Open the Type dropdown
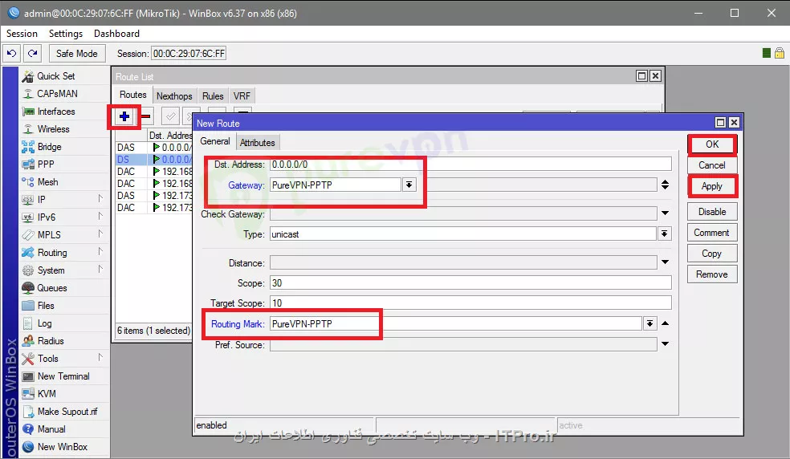The image size is (790, 459). pyautogui.click(x=665, y=234)
